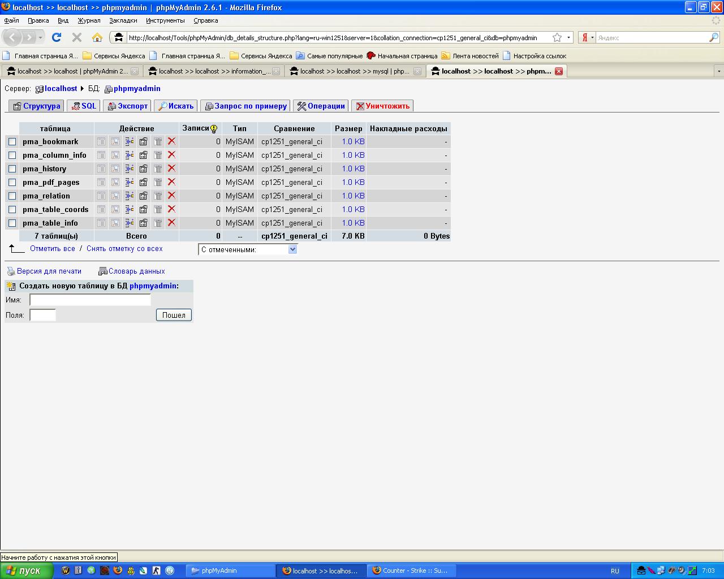Viewport: 724px width, 579px height.
Task: Open the Файл menu
Action: pos(11,20)
